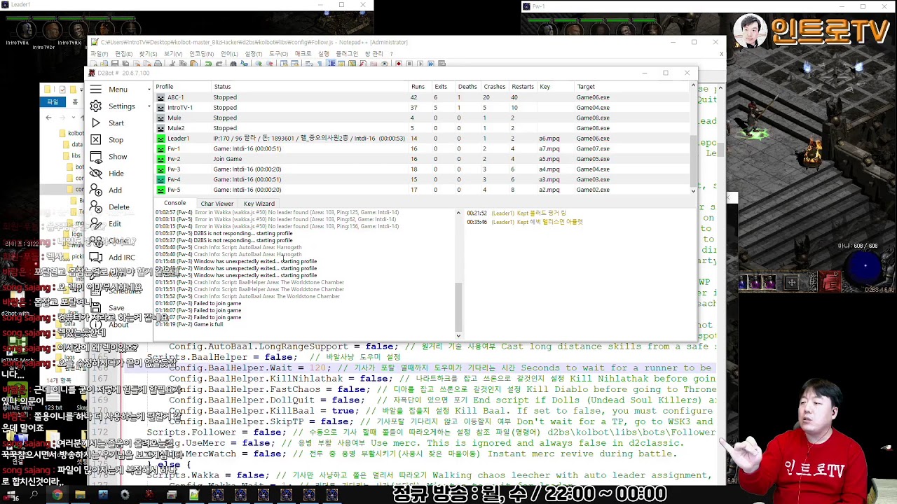The width and height of the screenshot is (897, 504).
Task: Click the Redo icon in Notepad++ toolbar
Action: (x=219, y=64)
